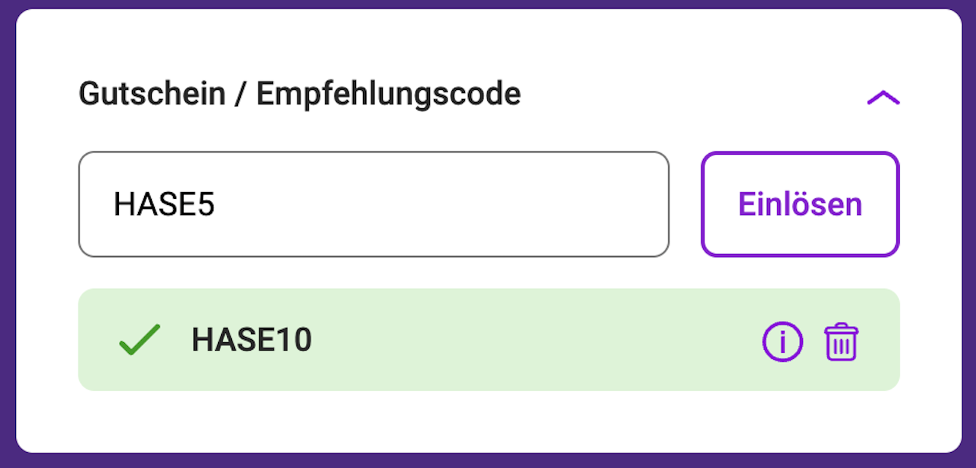This screenshot has width=976, height=468.
Task: Click on the HASE5 text in the field
Action: [x=164, y=204]
